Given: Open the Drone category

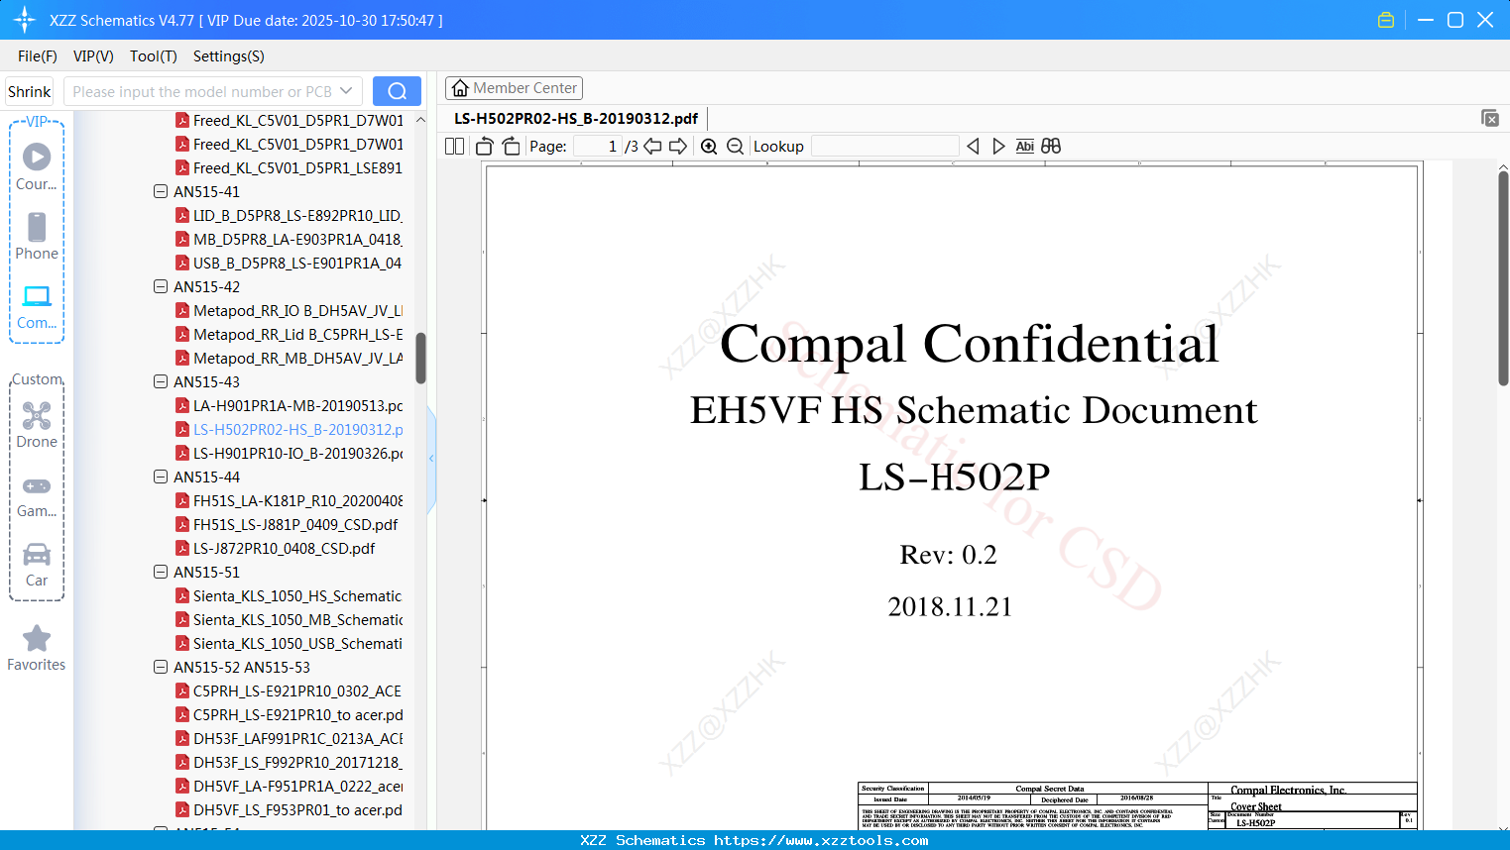Looking at the screenshot, I should pyautogui.click(x=37, y=425).
